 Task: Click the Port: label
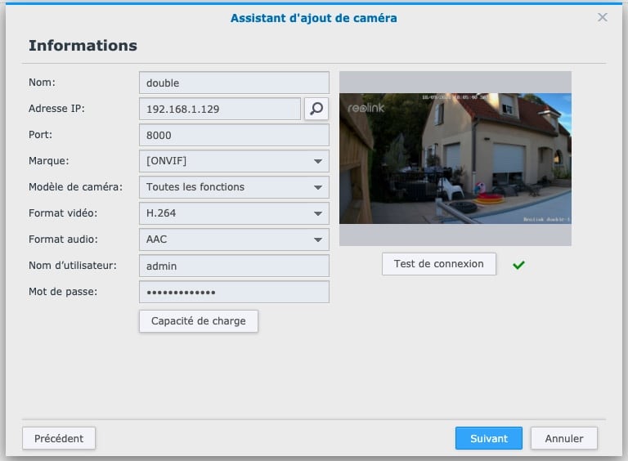pyautogui.click(x=40, y=134)
